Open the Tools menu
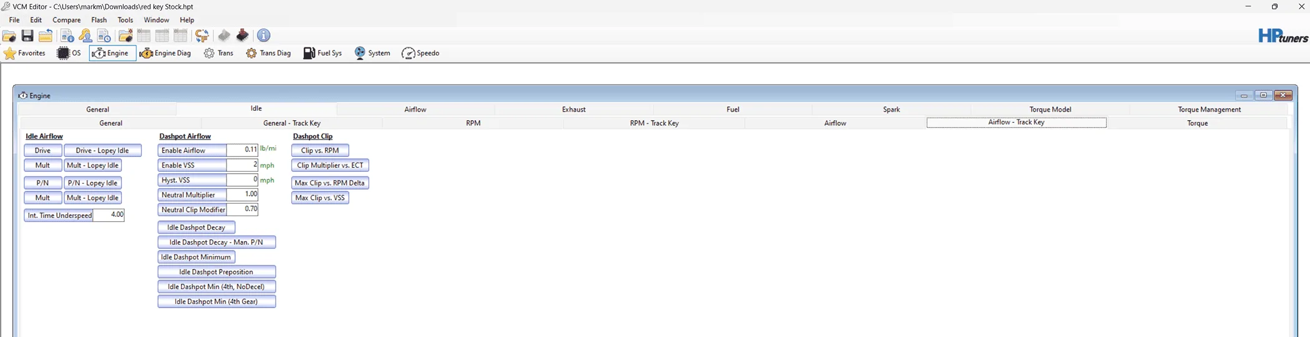1310x337 pixels. click(x=125, y=20)
